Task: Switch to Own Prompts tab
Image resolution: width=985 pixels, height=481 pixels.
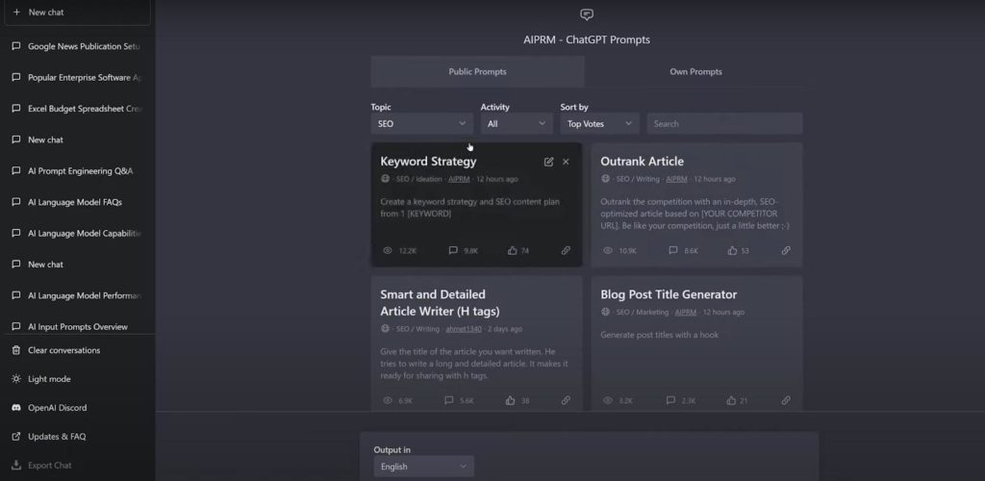Action: pyautogui.click(x=695, y=71)
